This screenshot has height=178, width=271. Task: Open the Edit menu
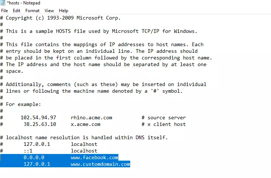17,11
